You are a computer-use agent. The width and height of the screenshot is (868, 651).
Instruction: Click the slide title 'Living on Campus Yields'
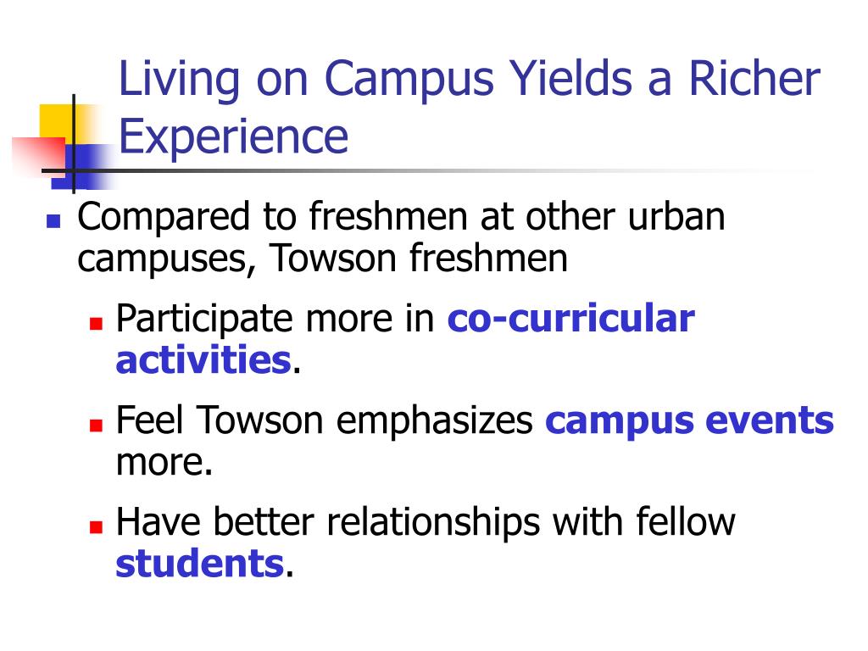376,81
